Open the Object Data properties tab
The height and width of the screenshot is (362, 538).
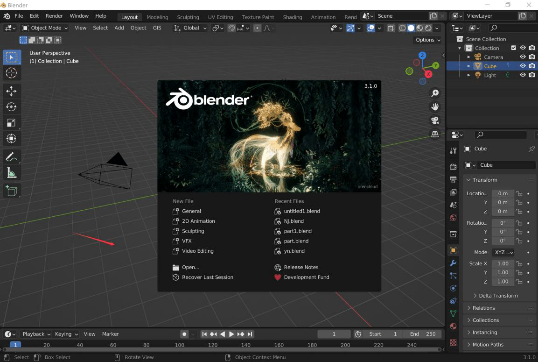tap(453, 313)
